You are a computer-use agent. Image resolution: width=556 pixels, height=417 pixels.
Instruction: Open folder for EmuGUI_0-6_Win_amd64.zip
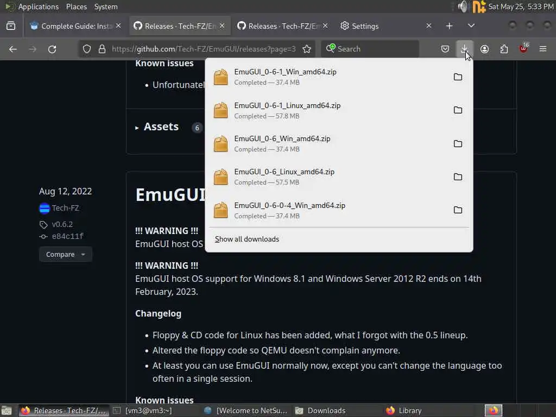458,143
